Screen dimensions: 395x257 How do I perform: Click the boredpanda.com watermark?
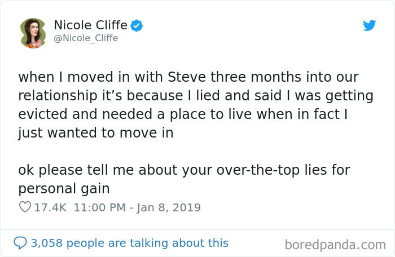(x=335, y=245)
